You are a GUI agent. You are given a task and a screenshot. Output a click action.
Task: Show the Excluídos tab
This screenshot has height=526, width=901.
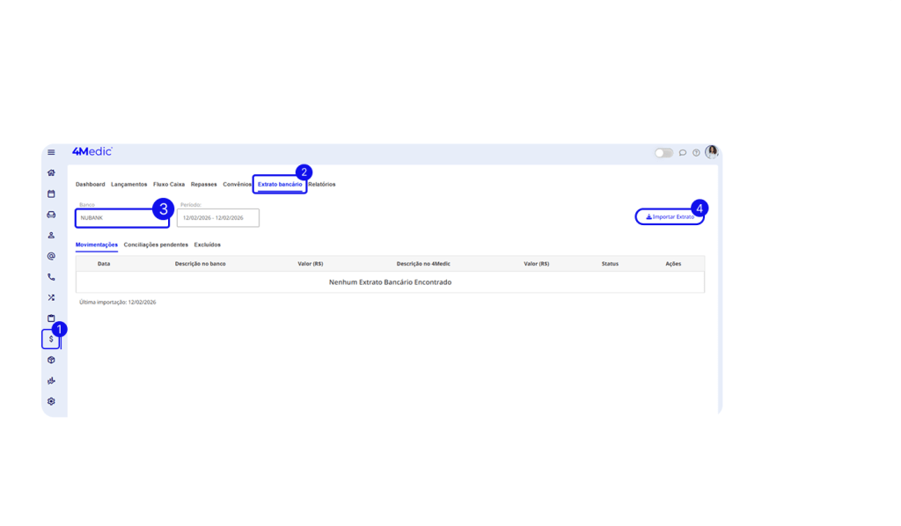[x=208, y=245]
